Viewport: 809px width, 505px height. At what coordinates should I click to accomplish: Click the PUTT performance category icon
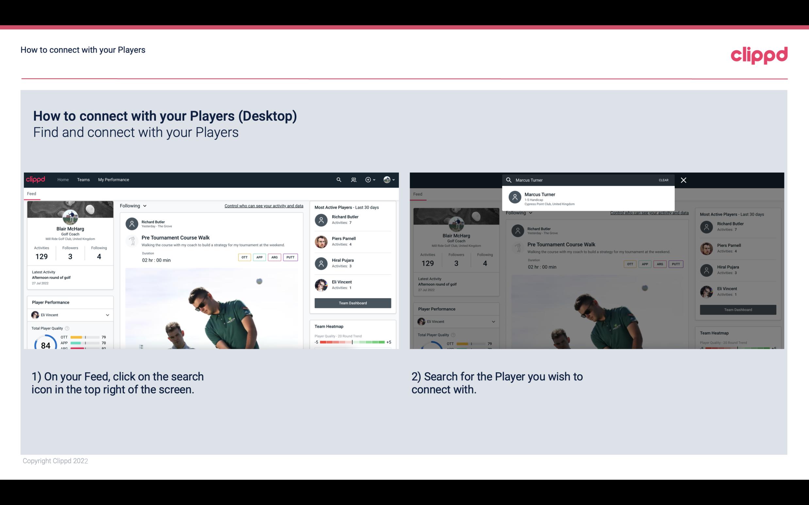click(x=290, y=257)
